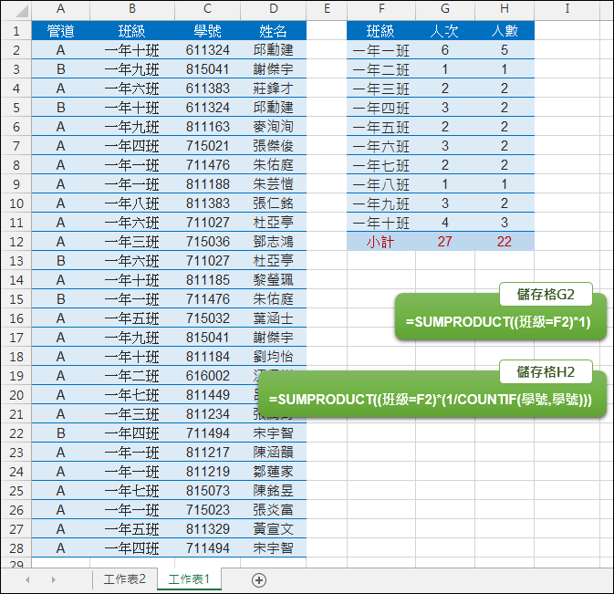Select cell with student ID 715021

click(x=207, y=146)
